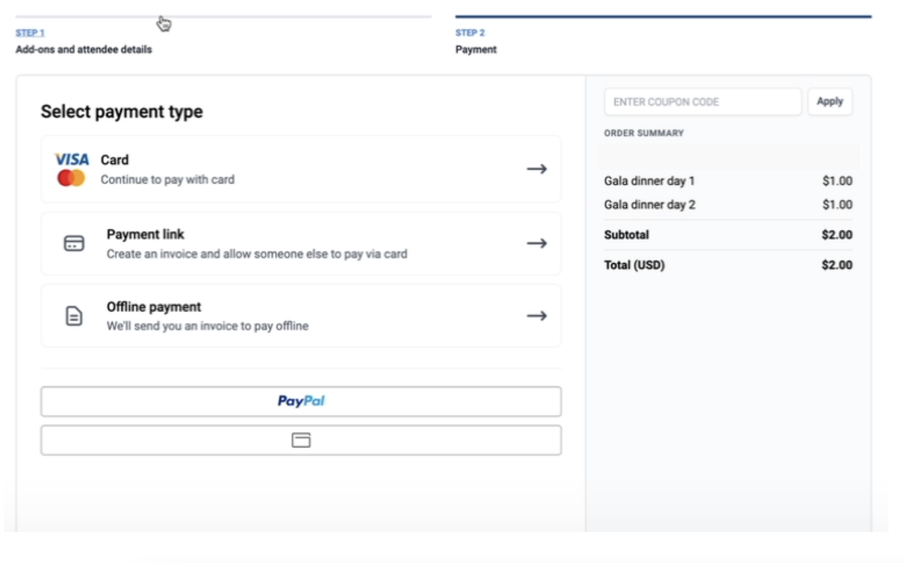905x563 pixels.
Task: Choose Card payment title
Action: click(x=115, y=160)
